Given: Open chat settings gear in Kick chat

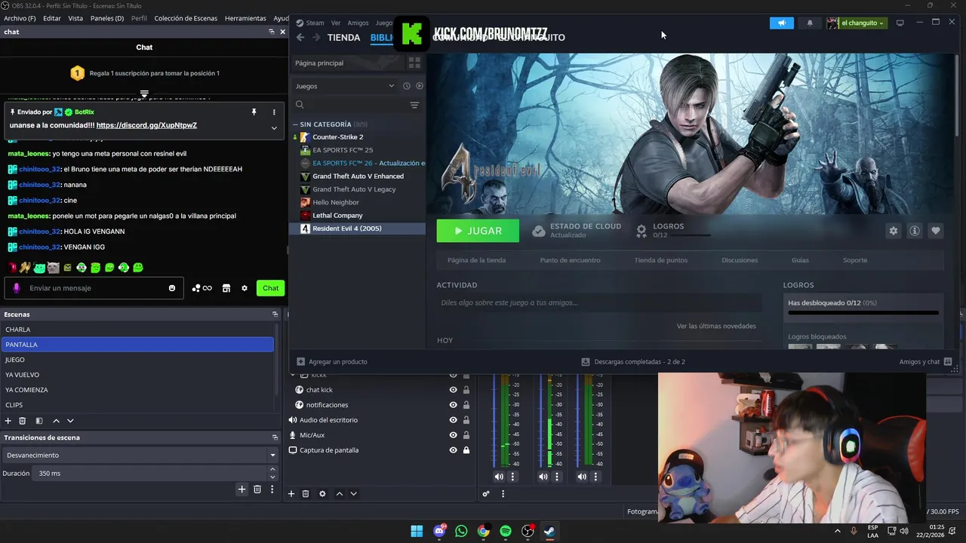Looking at the screenshot, I should pos(245,288).
